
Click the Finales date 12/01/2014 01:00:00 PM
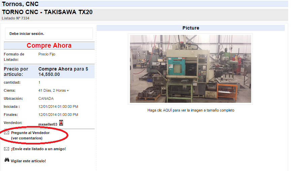tap(58, 115)
